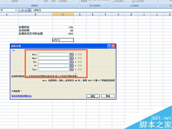The image size is (172, 129).
Task: Select column H header
Action: (131, 14)
